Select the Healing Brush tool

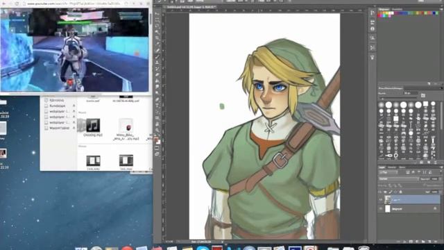157,51
